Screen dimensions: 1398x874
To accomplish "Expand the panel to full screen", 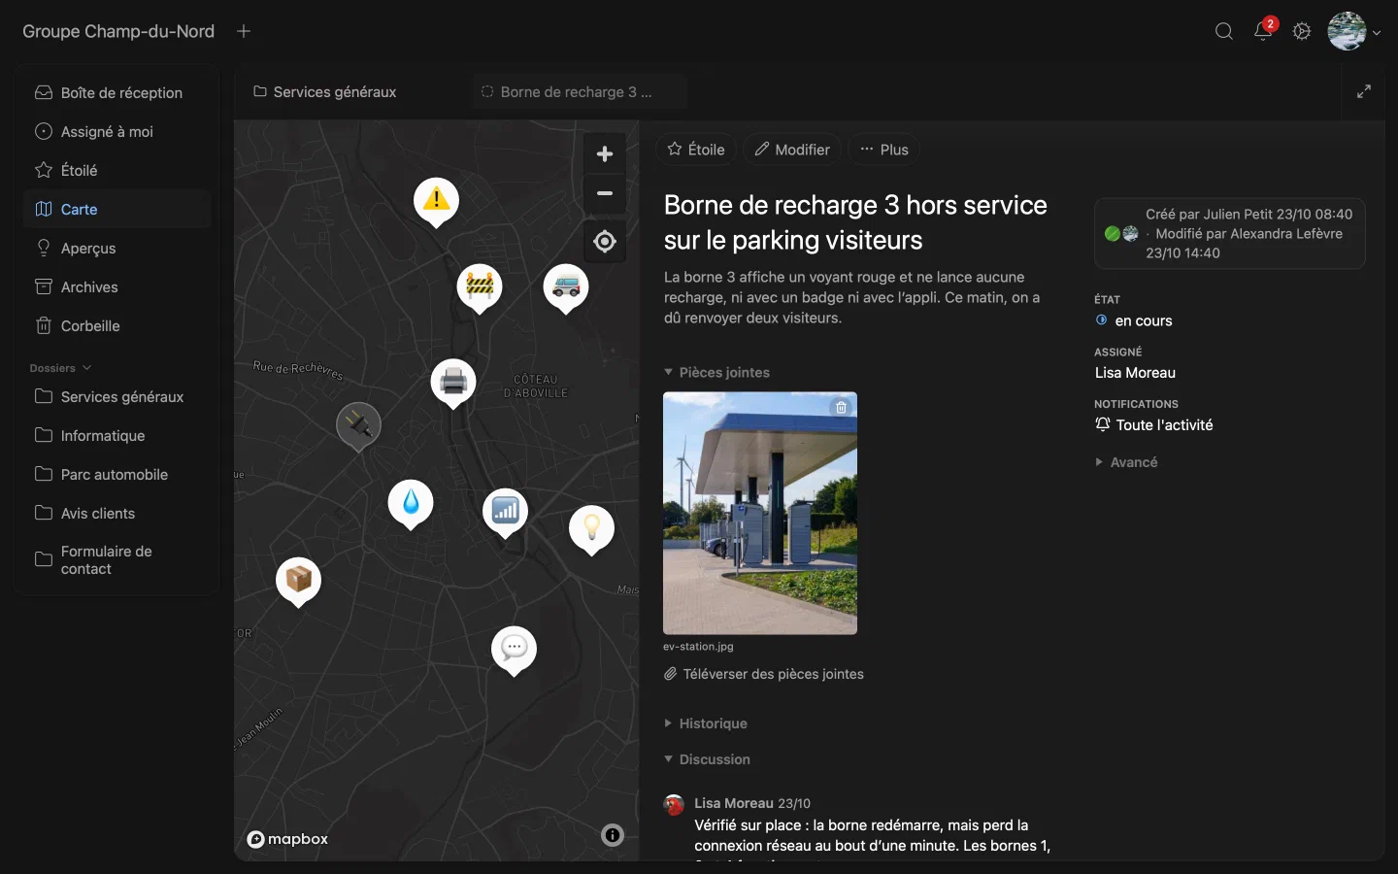I will pyautogui.click(x=1364, y=91).
